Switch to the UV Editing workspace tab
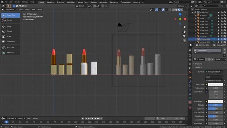227x128 pixels. (x=71, y=2)
